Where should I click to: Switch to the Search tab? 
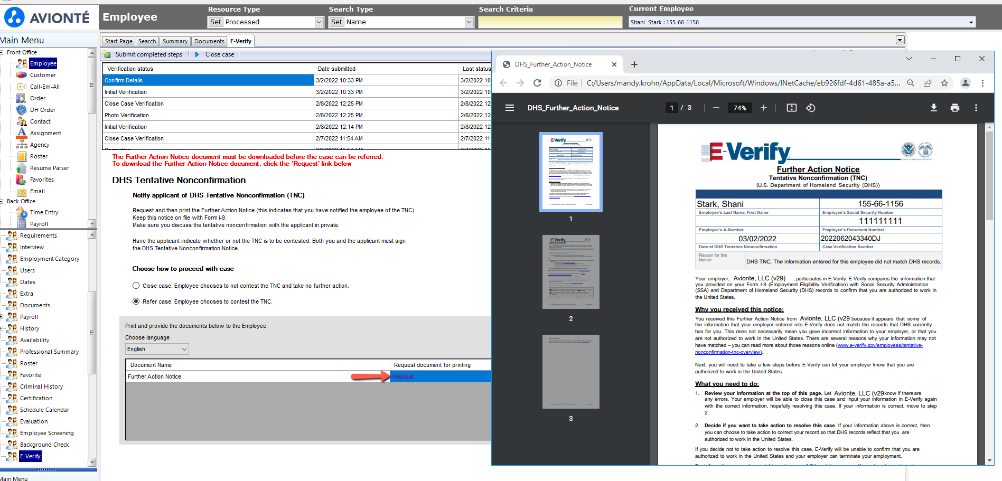[147, 41]
